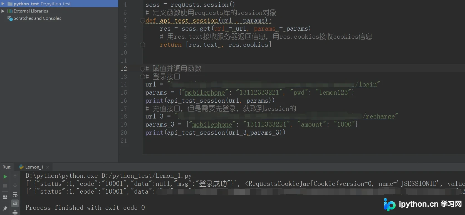Click the '1000' amount value
Viewport: 465px width, 215px height.
pyautogui.click(x=344, y=124)
